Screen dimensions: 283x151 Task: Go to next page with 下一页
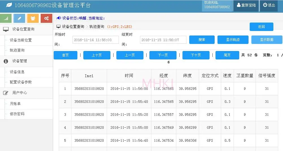(x=163, y=55)
